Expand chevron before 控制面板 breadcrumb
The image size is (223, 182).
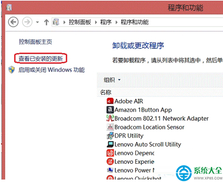pyautogui.click(x=65, y=22)
